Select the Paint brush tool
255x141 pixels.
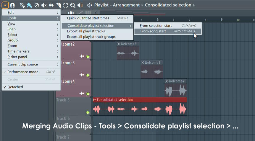pos(29,5)
